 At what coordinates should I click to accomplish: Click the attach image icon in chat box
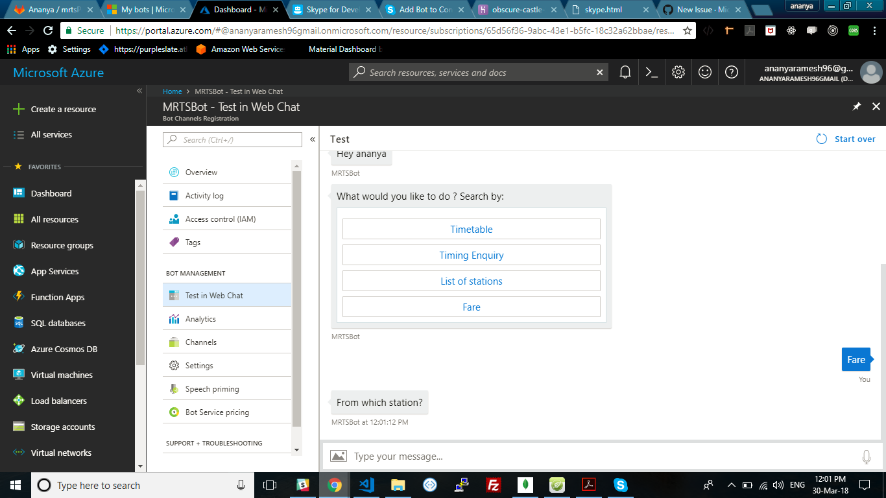point(339,456)
